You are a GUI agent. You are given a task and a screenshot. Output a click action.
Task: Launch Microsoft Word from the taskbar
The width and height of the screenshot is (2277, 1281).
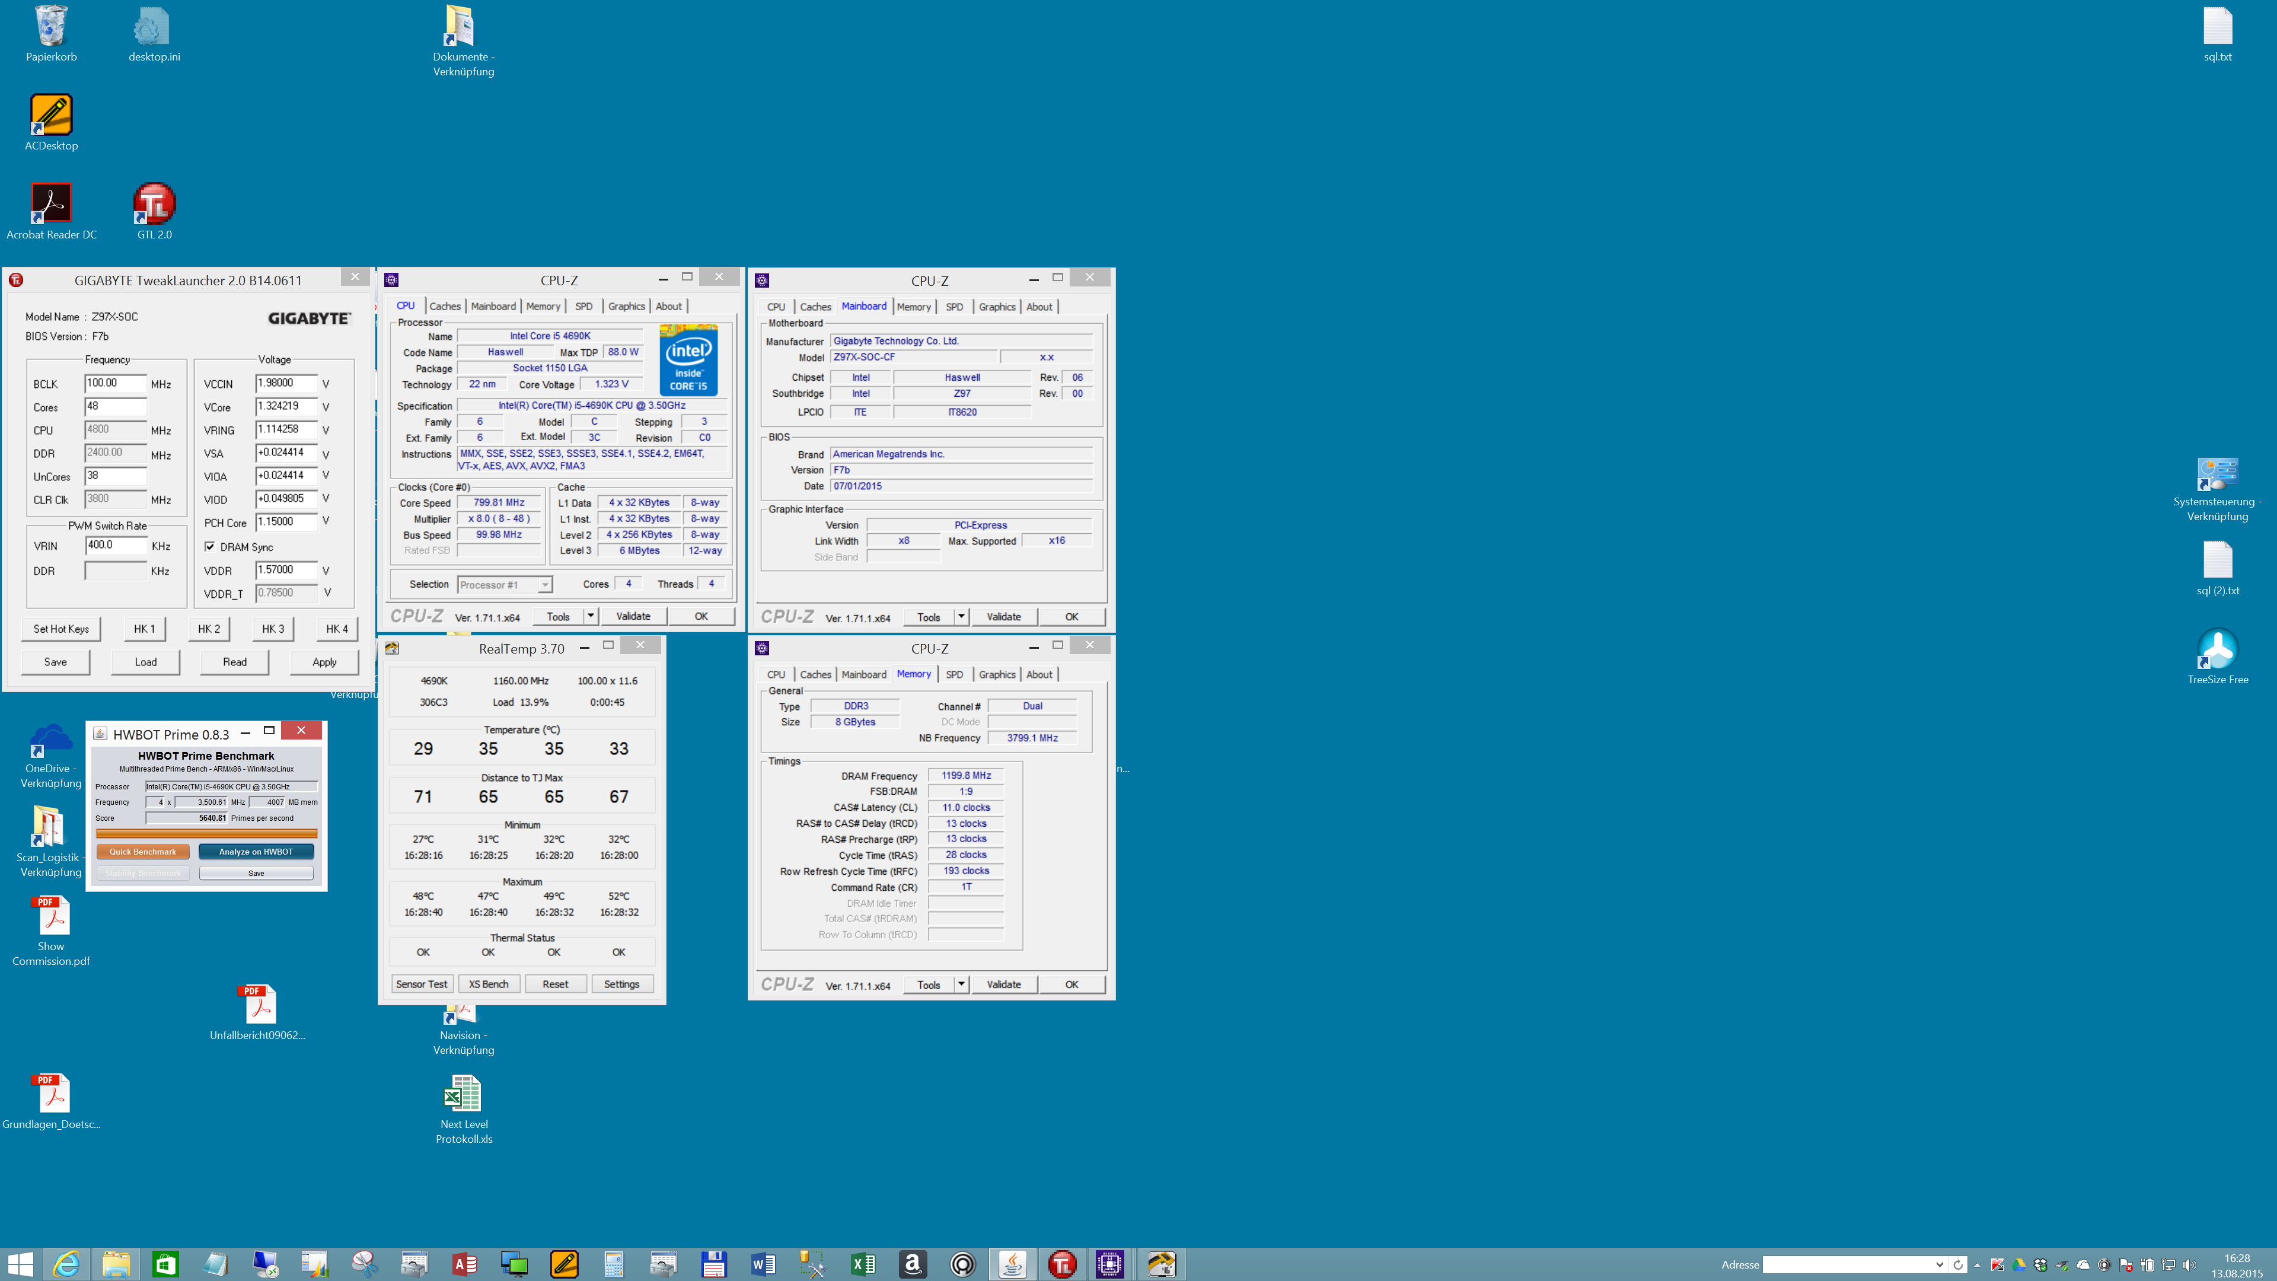pyautogui.click(x=763, y=1264)
